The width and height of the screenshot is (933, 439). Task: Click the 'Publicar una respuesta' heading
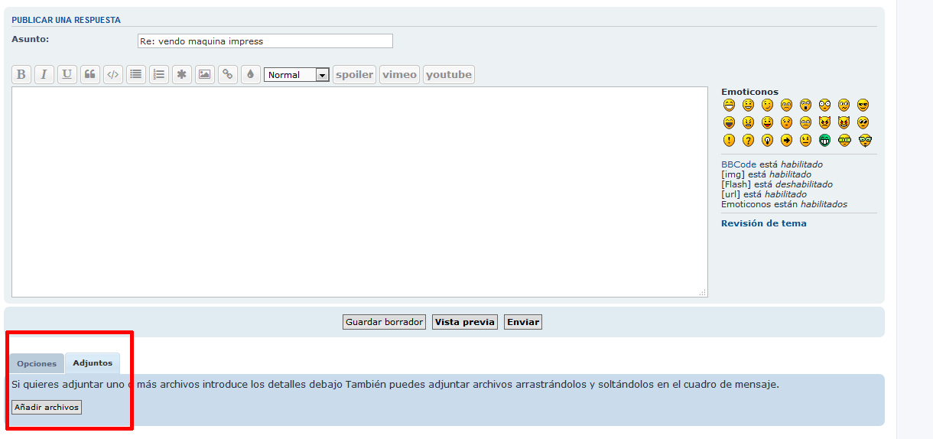coord(66,20)
